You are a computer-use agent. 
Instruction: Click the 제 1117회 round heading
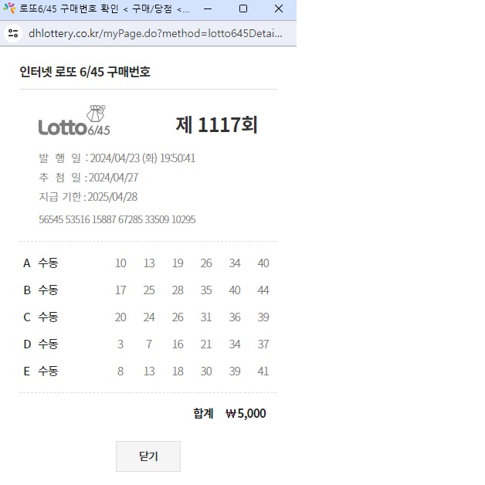pyautogui.click(x=216, y=125)
